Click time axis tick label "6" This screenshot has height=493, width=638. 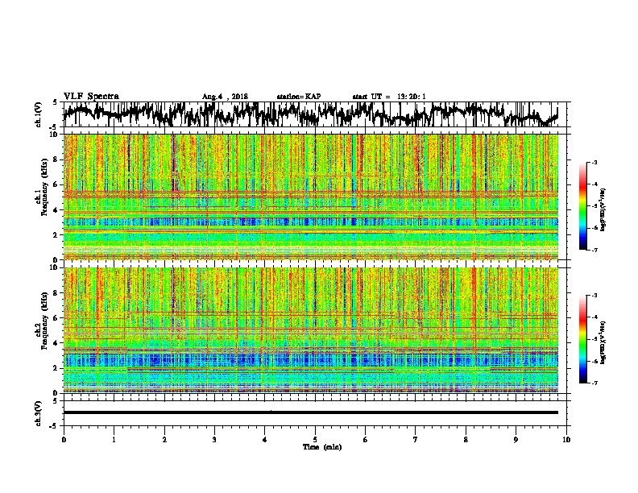[x=365, y=440]
